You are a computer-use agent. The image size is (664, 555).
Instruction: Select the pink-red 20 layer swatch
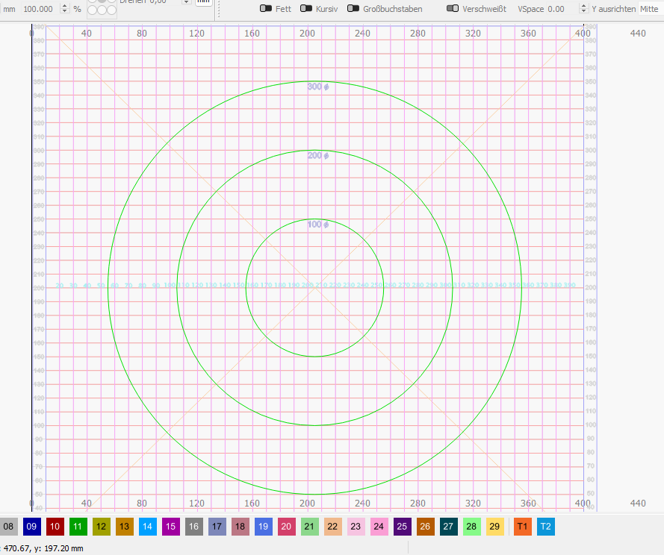coord(287,527)
